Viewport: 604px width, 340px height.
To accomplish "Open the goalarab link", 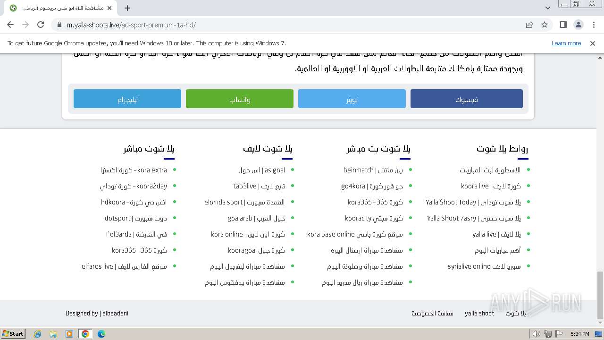I will (256, 218).
